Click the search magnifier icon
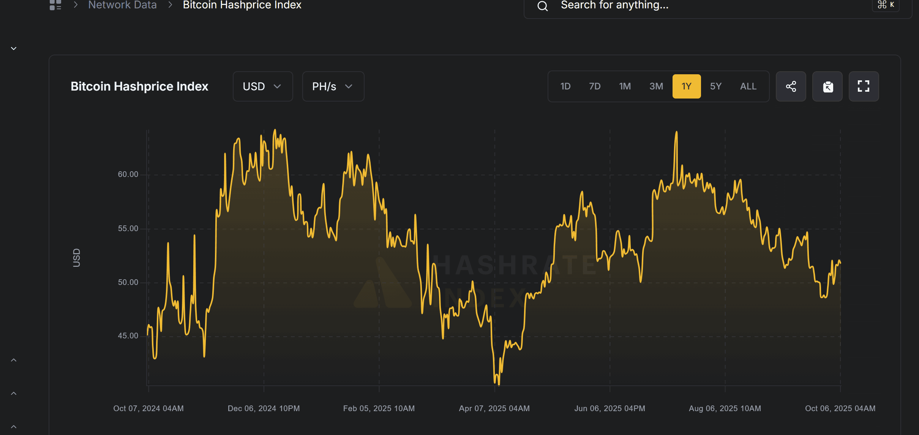 click(x=543, y=6)
